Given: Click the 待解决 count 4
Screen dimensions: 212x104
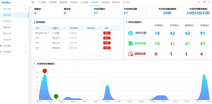Looking at the screenshot, I should tap(35, 13).
